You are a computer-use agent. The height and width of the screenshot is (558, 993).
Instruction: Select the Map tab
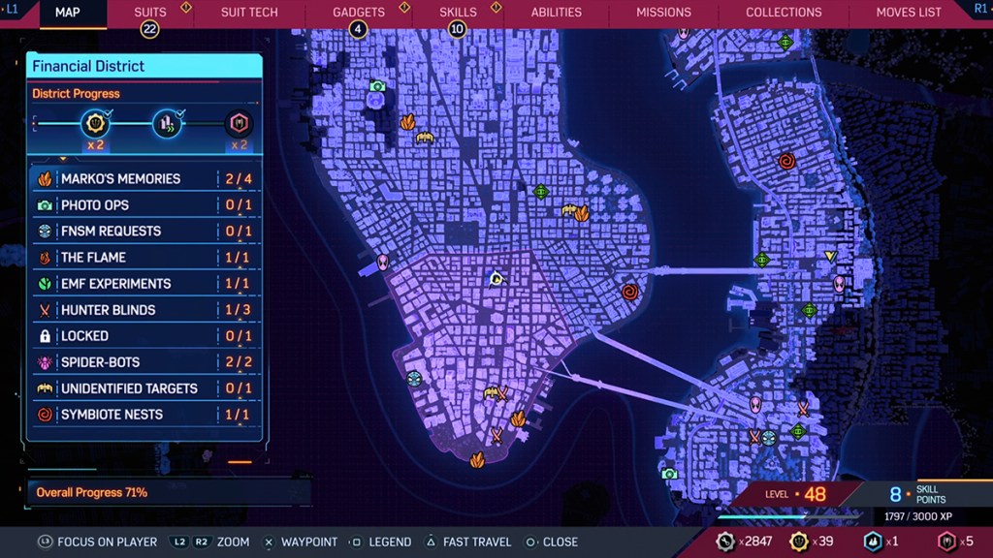(x=67, y=12)
